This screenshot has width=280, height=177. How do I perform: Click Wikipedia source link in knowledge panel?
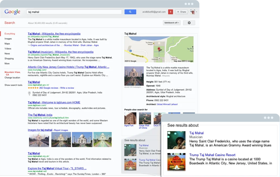166,76
